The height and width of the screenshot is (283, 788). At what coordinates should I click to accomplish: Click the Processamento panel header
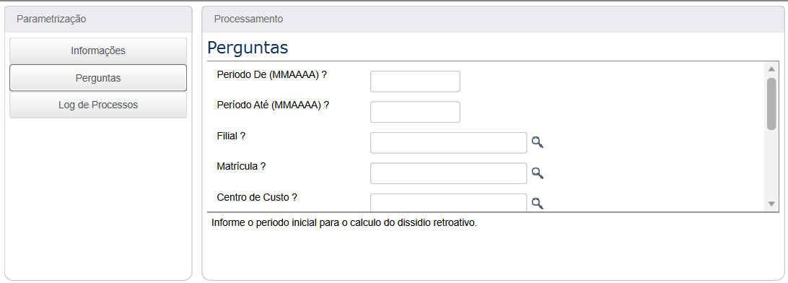492,19
